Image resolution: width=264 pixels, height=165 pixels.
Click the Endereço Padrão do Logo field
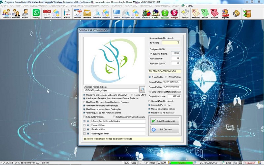[x=111, y=90]
